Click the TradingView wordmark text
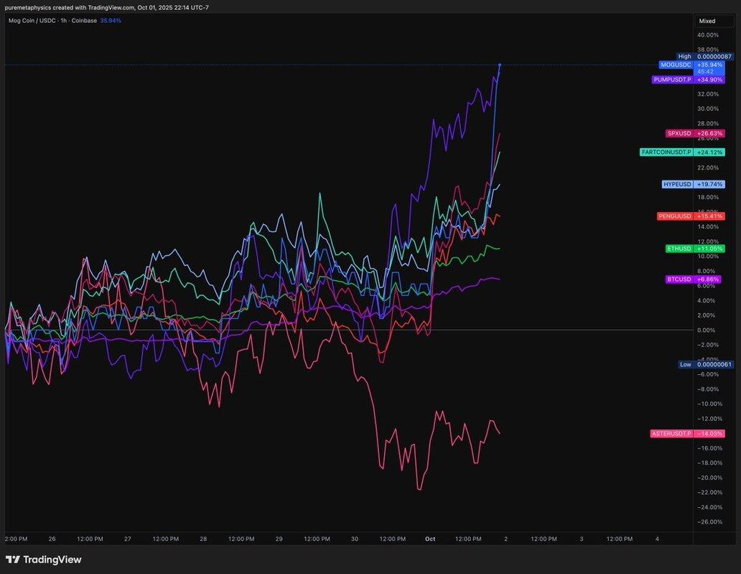 (52, 560)
